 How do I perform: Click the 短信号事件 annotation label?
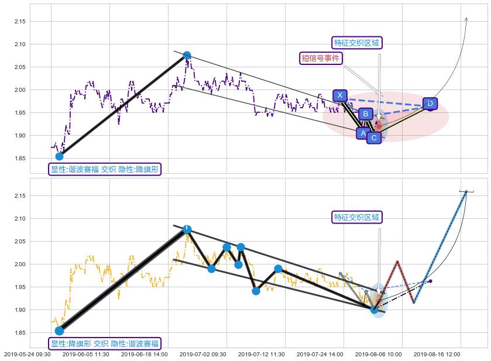coord(320,58)
